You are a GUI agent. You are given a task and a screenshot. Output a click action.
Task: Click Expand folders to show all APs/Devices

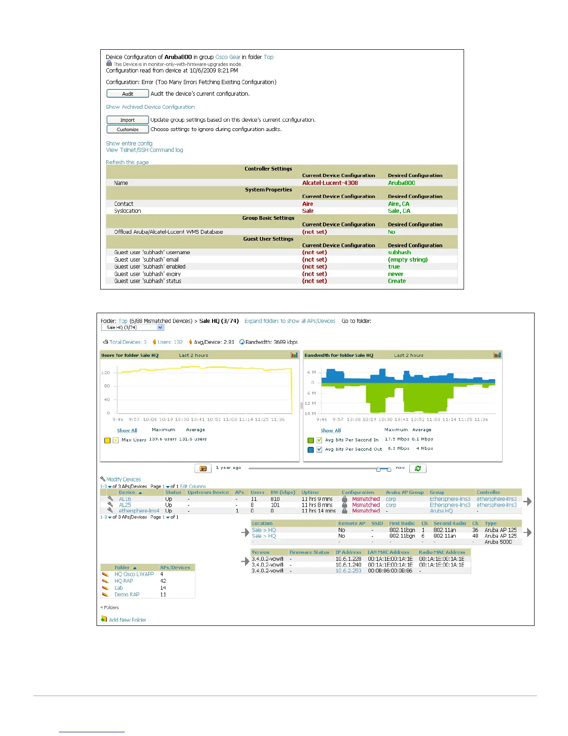coord(290,321)
